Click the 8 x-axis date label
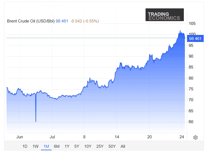 tap(84, 137)
